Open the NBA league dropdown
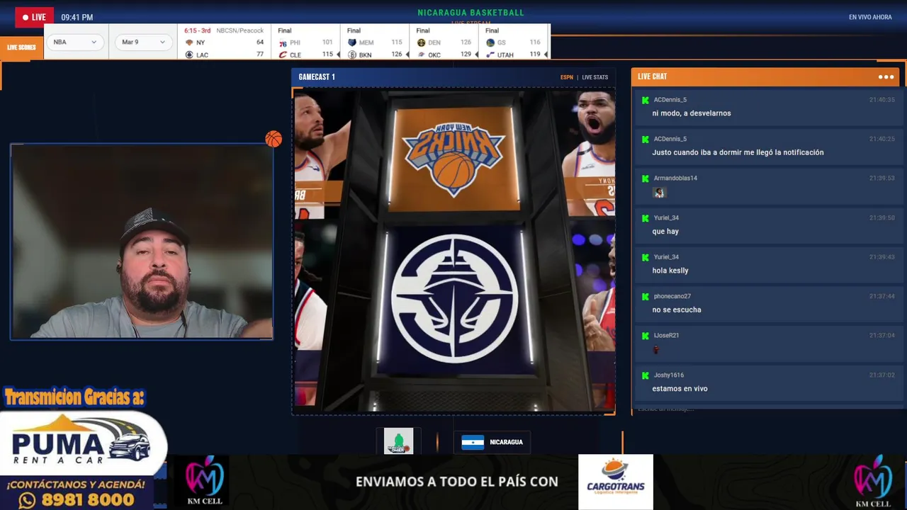Image resolution: width=907 pixels, height=510 pixels. coord(75,42)
